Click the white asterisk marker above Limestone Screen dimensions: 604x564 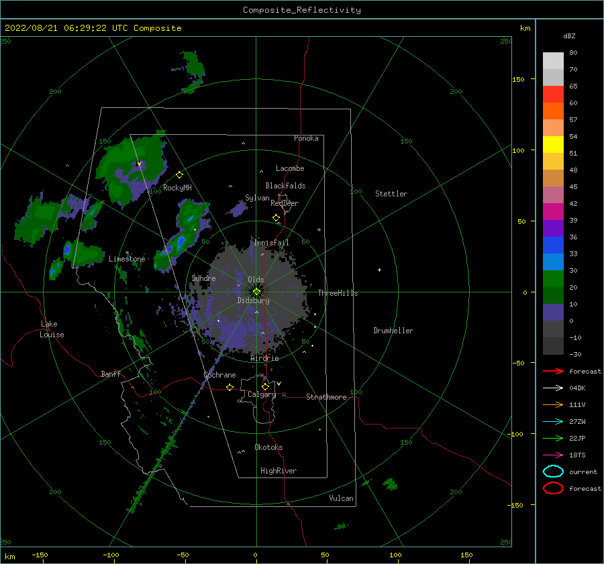pos(127,253)
